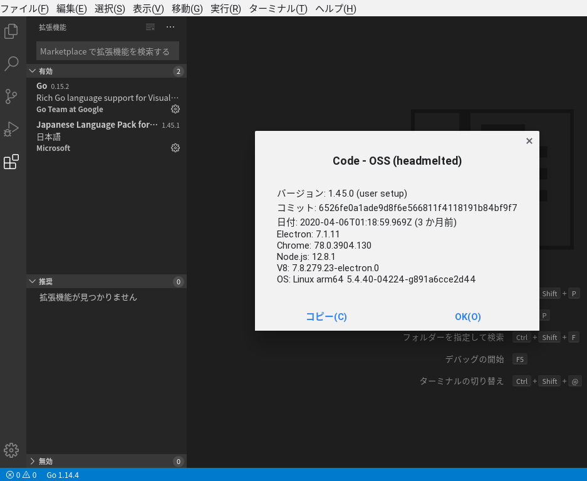Click the コピー(C) button in dialog

[326, 317]
